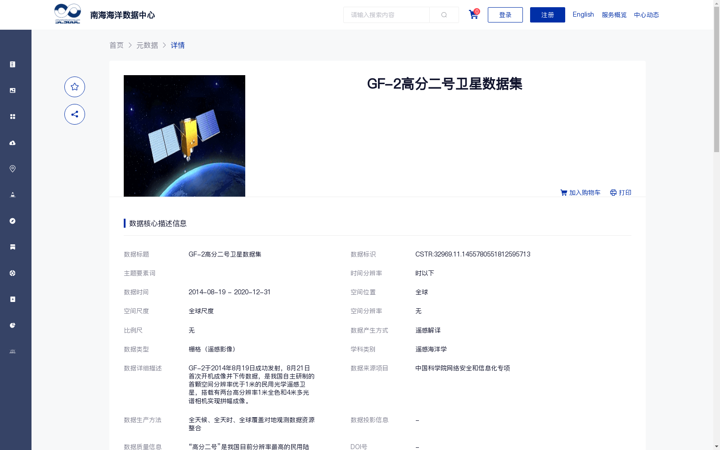The width and height of the screenshot is (720, 450).
Task: Click the 南海海洋数据中心 site title
Action: click(x=122, y=15)
